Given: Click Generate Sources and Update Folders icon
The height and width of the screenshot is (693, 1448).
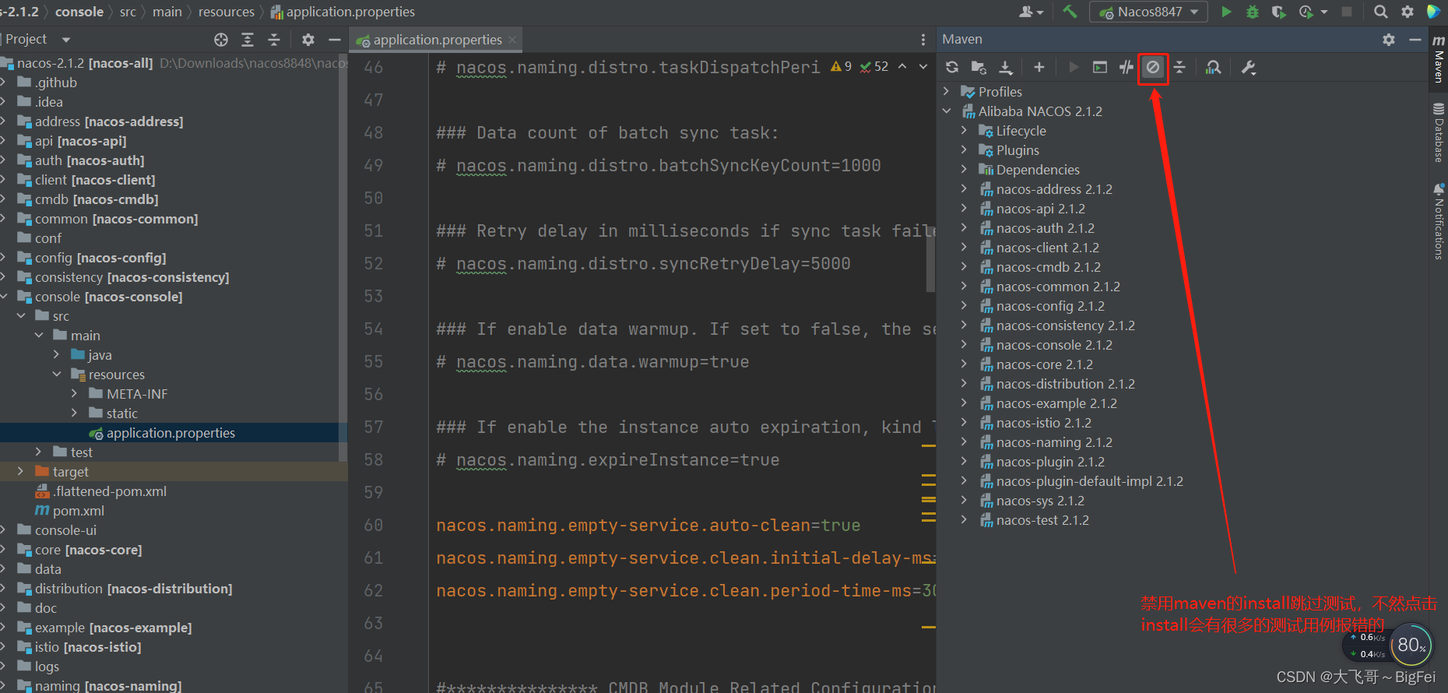Looking at the screenshot, I should 979,68.
